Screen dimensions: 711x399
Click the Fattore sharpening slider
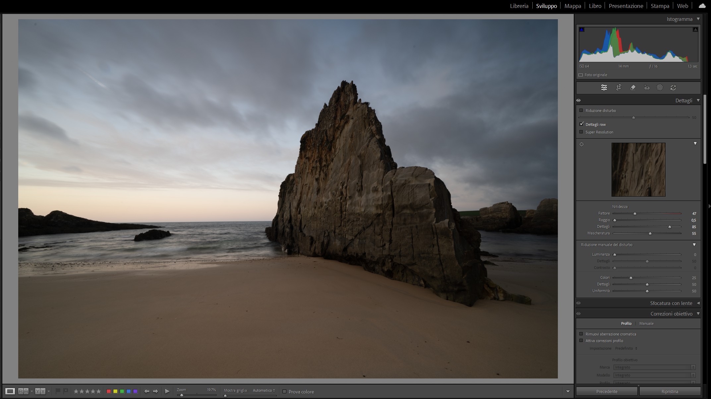click(647, 214)
